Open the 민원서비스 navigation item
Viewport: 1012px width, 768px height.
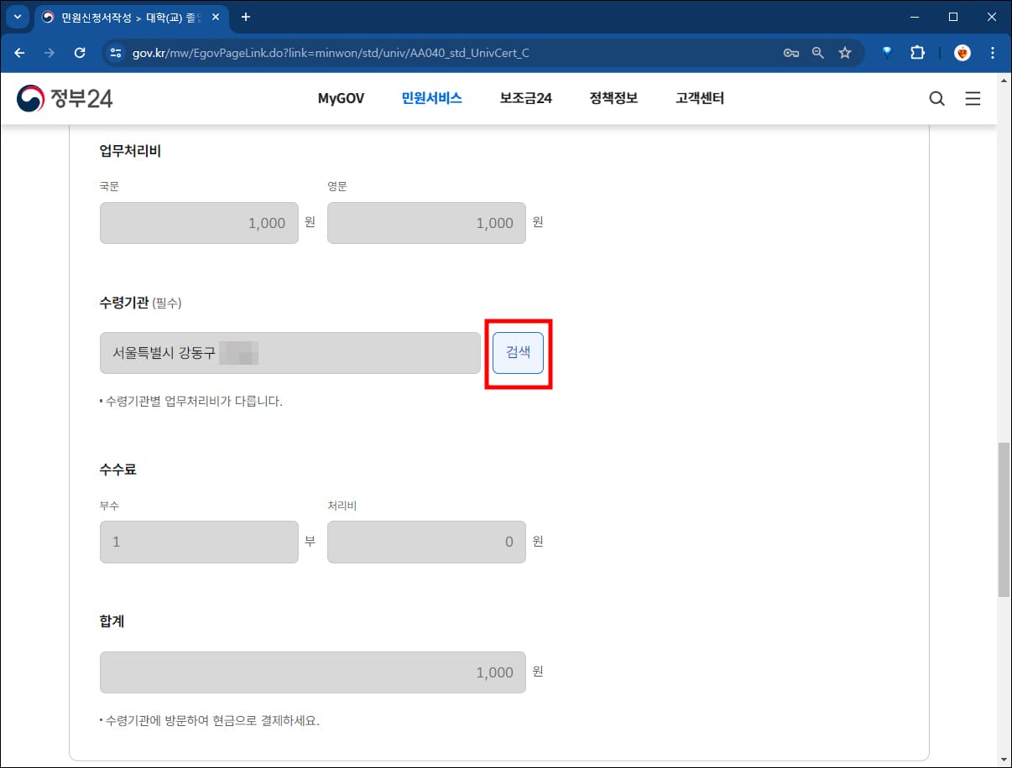[430, 98]
